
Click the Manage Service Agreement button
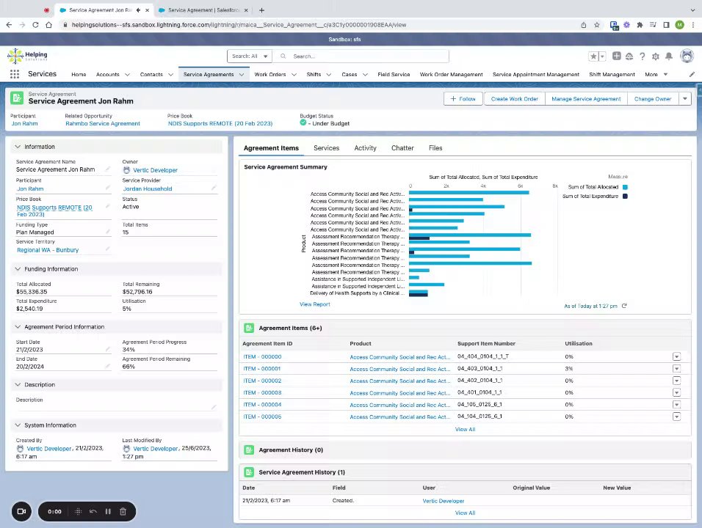[586, 99]
